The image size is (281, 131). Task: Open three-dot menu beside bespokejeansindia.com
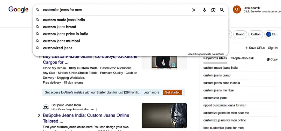point(97,109)
